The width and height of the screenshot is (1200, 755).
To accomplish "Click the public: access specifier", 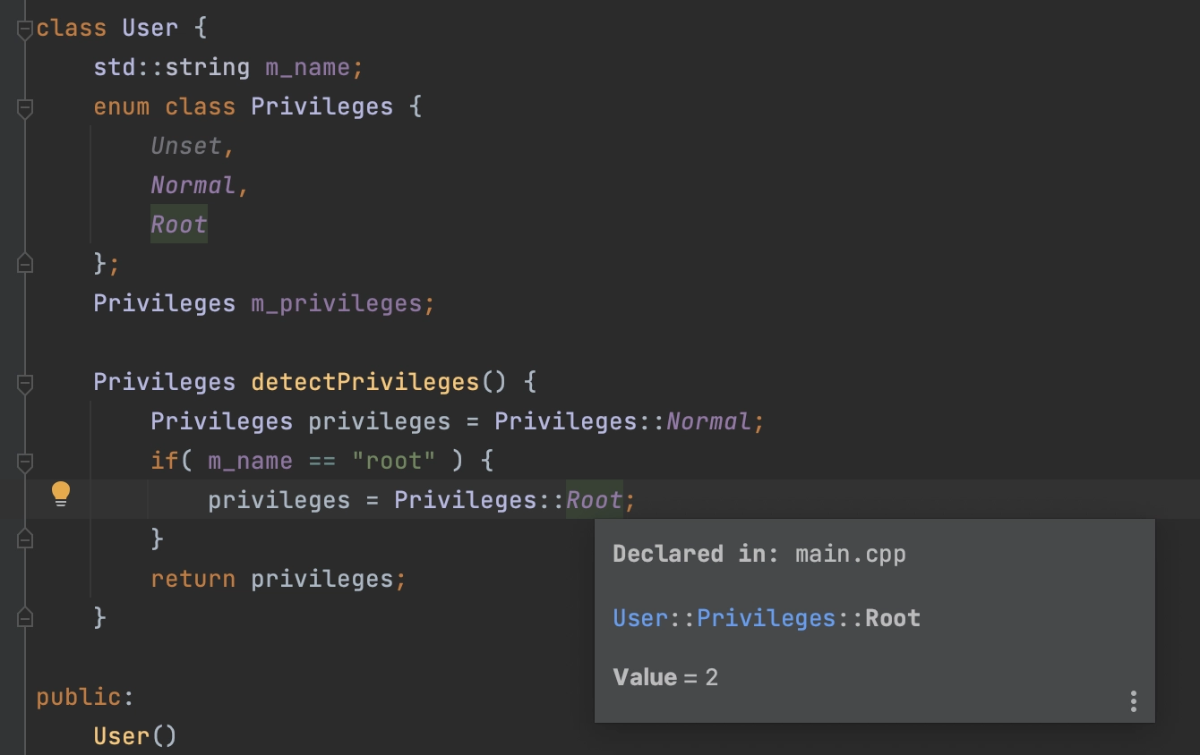I will (x=84, y=697).
